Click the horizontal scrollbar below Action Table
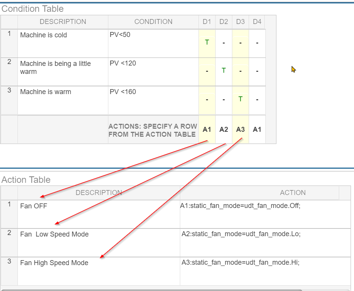The height and width of the screenshot is (291, 354). pos(151,290)
